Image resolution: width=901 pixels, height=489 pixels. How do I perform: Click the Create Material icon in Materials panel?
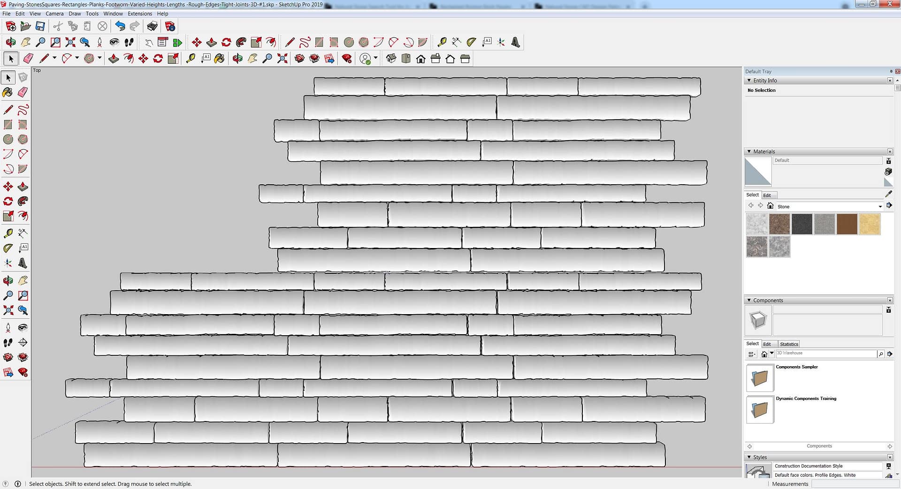click(888, 172)
